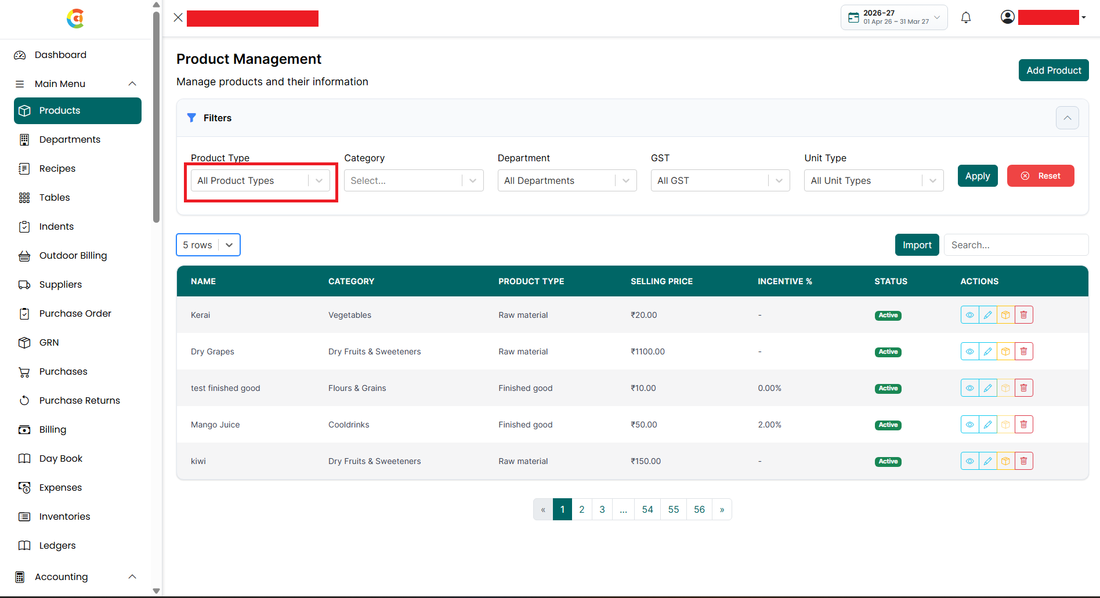Open the All Unit Types dropdown

click(874, 180)
